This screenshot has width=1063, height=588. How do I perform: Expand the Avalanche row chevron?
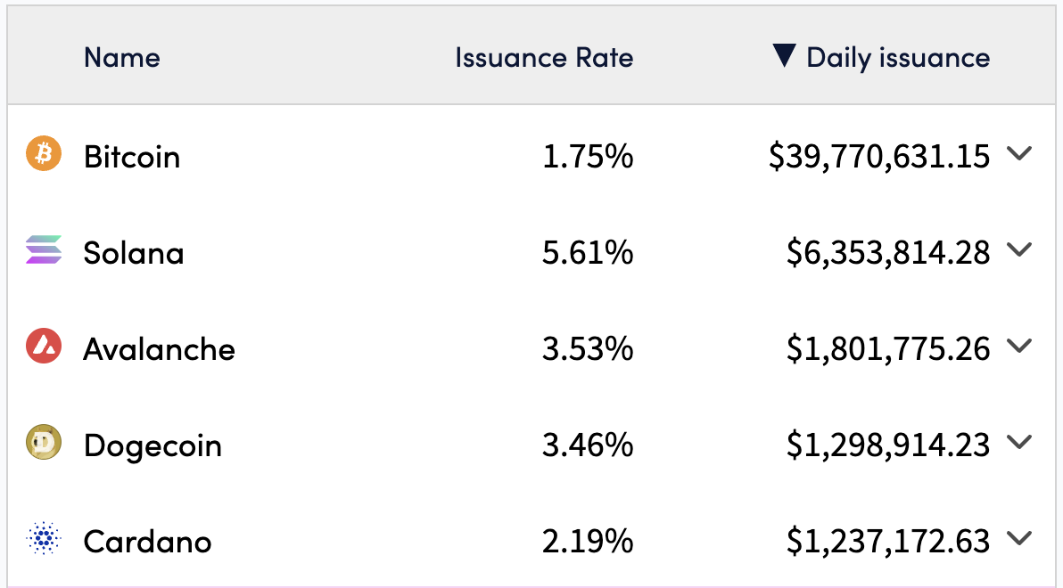(x=1018, y=346)
